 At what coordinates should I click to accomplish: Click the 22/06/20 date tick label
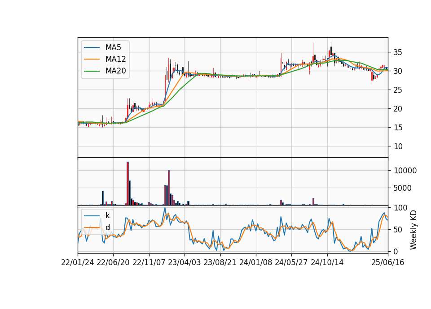point(113,262)
